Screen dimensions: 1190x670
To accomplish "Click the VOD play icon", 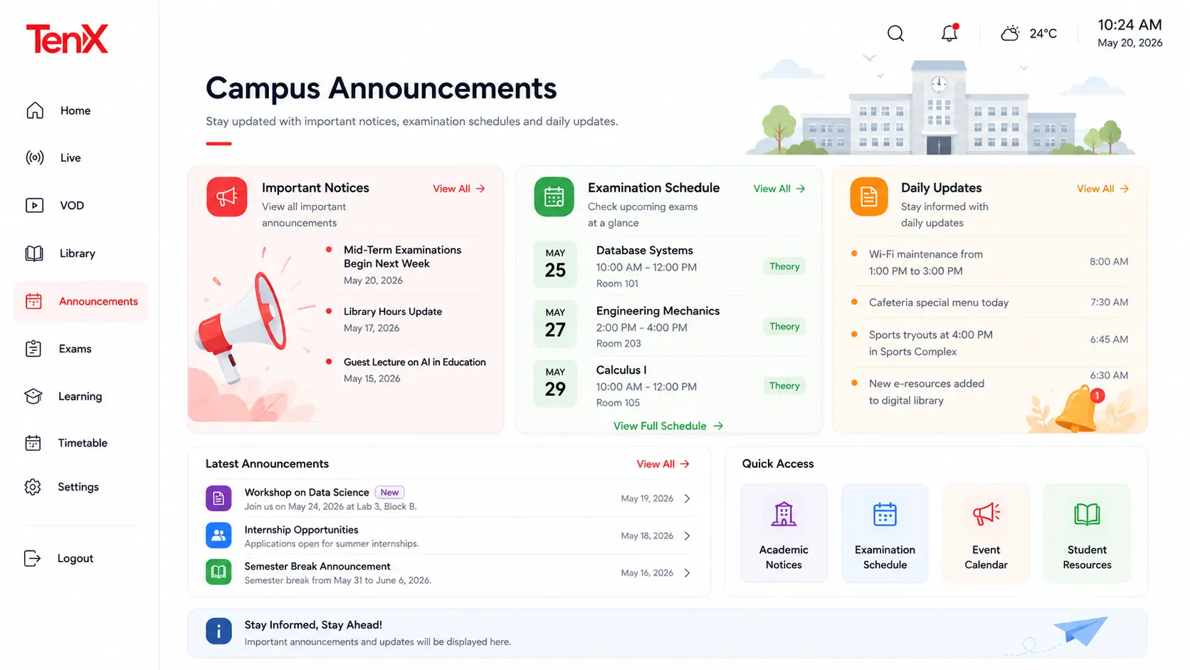I will point(34,205).
